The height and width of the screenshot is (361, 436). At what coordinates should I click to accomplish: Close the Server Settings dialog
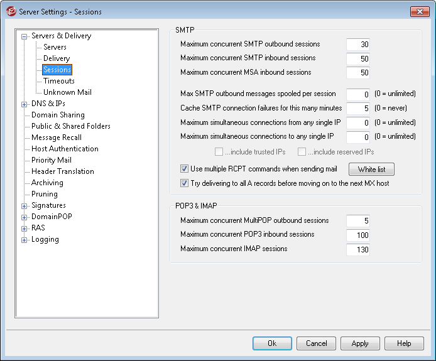click(420, 11)
